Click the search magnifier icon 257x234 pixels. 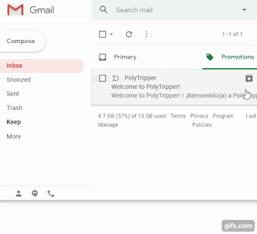point(103,10)
